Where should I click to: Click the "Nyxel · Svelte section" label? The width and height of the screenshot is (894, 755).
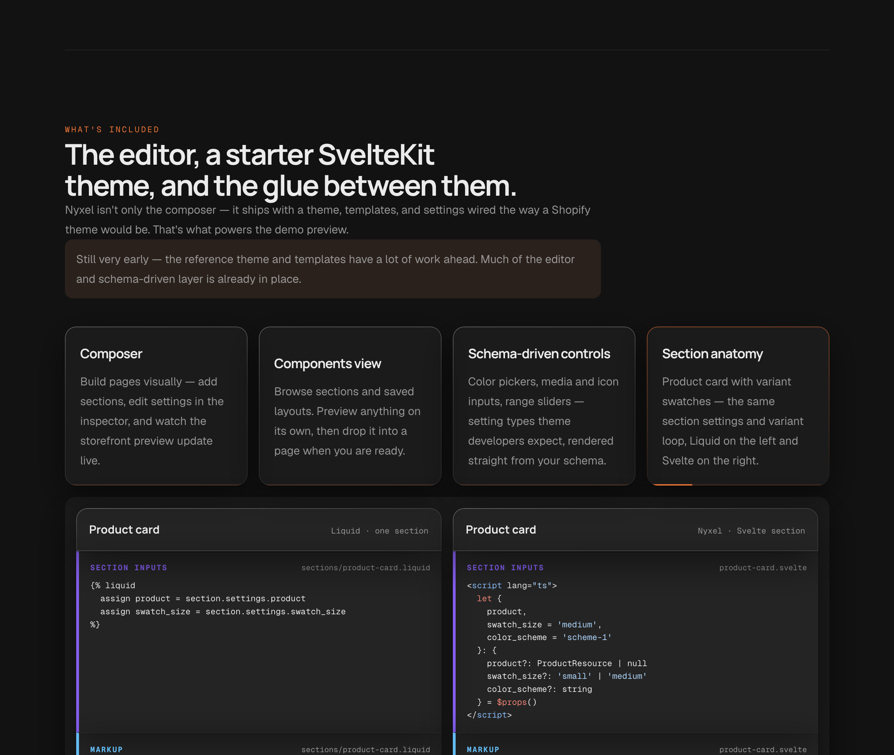pos(751,531)
